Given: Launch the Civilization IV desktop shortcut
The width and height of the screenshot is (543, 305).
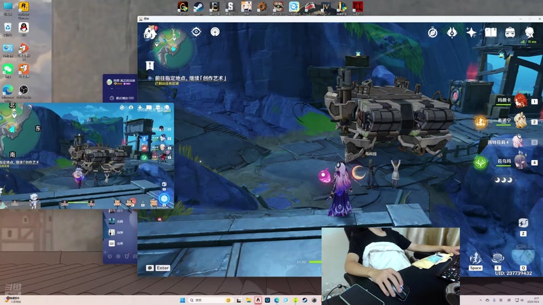Looking at the screenshot, I should 326,7.
